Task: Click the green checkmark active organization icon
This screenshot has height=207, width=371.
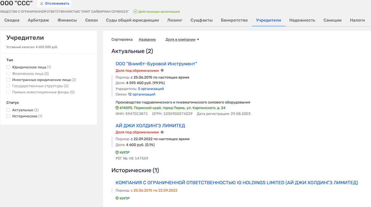Action: tap(135, 11)
